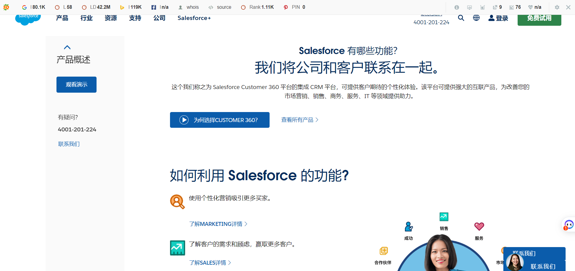Open the LD 42.2M domain links stat

[x=96, y=7]
